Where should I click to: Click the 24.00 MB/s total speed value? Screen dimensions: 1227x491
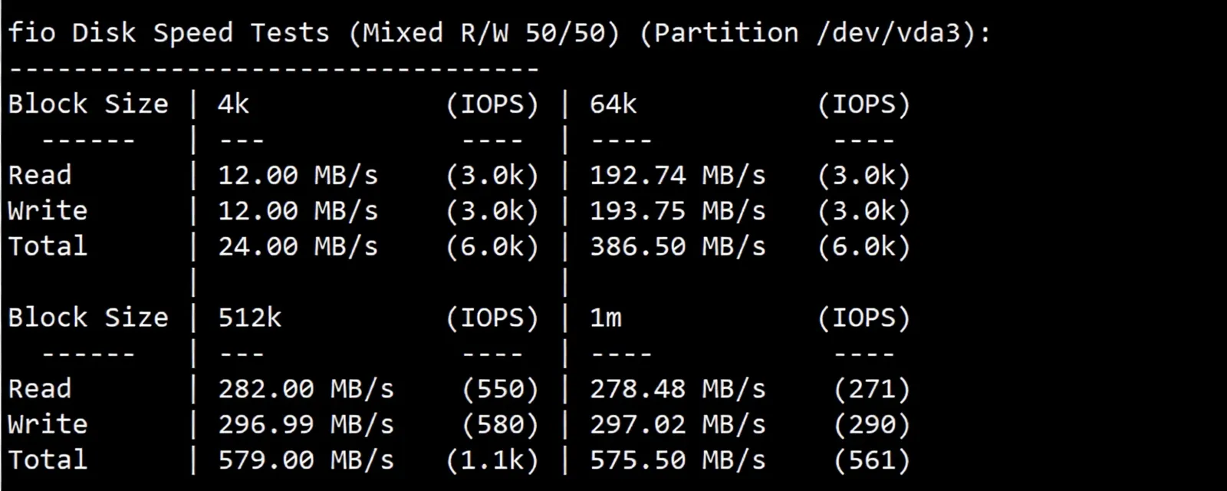click(x=298, y=246)
